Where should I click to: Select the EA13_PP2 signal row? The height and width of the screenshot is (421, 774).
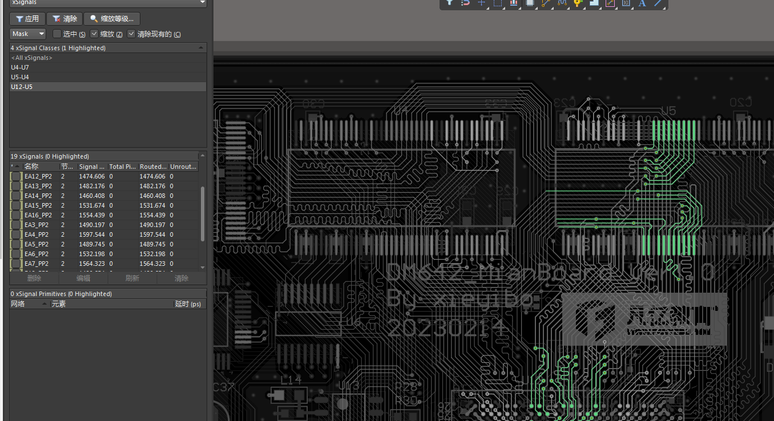coord(104,186)
